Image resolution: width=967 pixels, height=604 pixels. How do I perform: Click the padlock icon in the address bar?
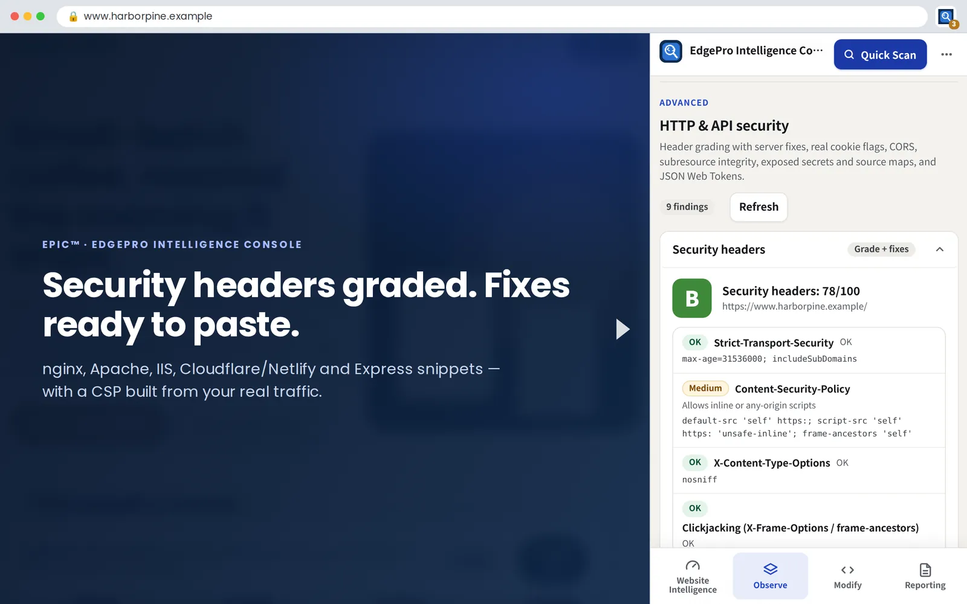click(x=73, y=16)
